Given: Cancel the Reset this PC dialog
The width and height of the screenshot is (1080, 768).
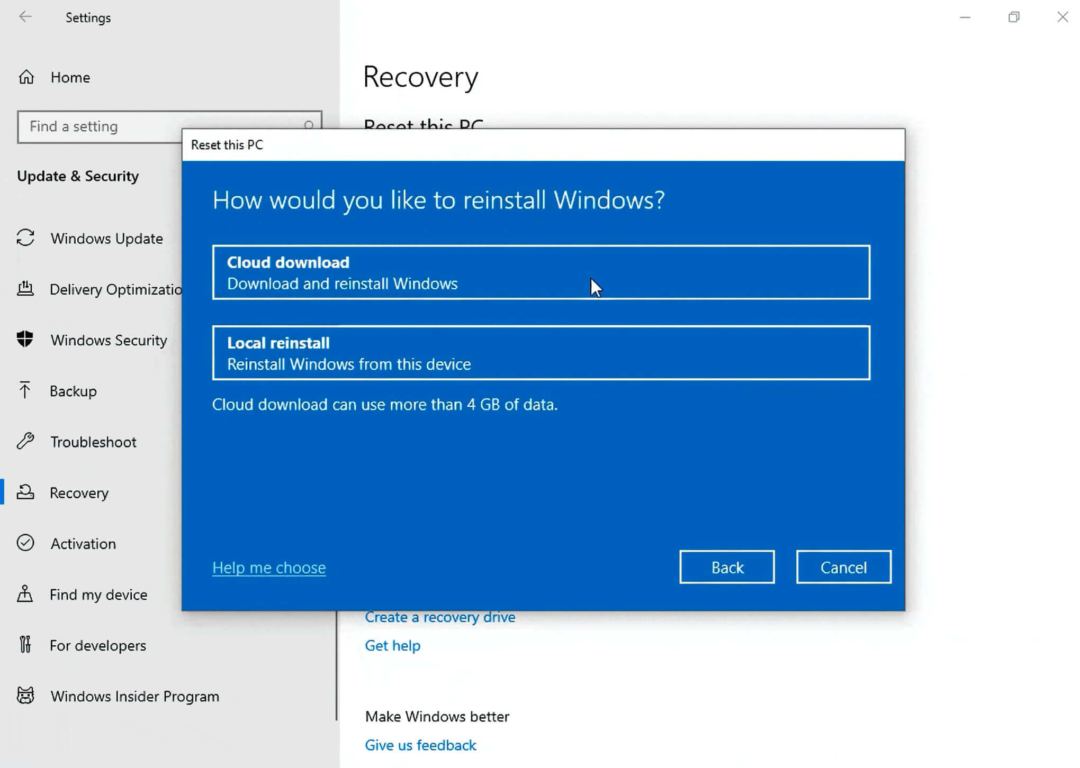Looking at the screenshot, I should coord(843,567).
